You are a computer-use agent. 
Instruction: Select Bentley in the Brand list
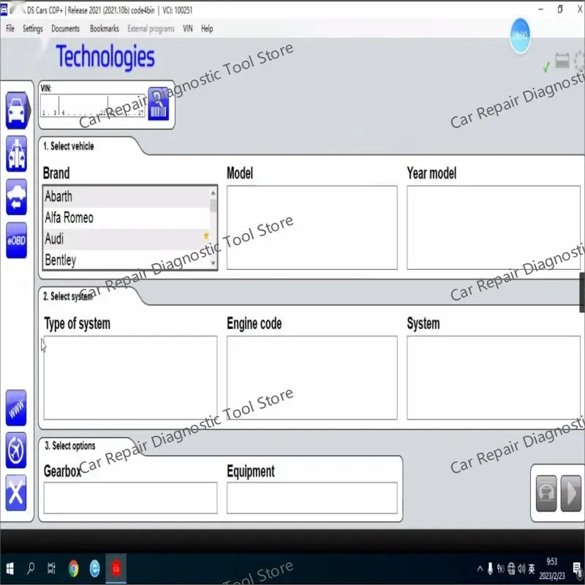coord(127,260)
